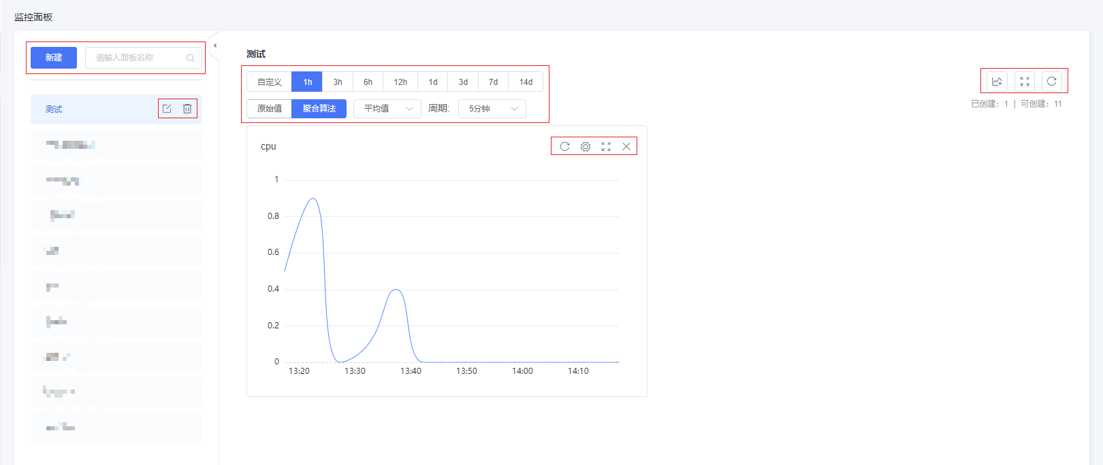
Task: Remove the cpu chart with X
Action: [626, 146]
